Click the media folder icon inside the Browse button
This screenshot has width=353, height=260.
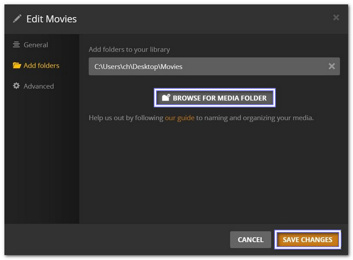click(165, 98)
